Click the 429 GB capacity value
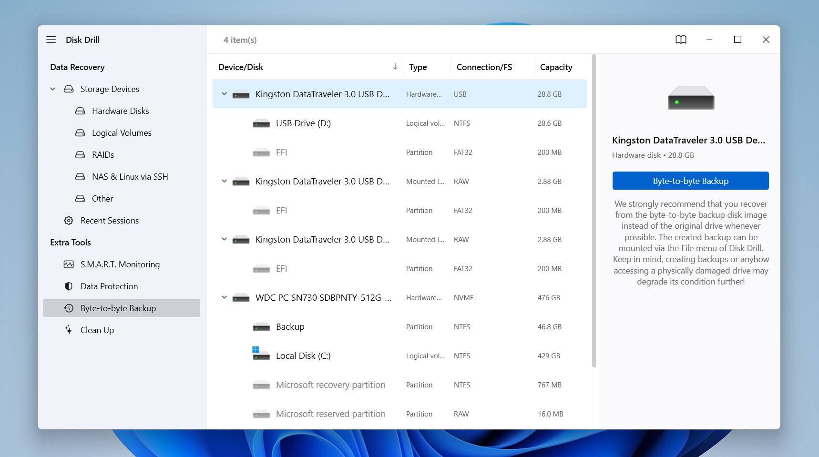 tap(549, 356)
